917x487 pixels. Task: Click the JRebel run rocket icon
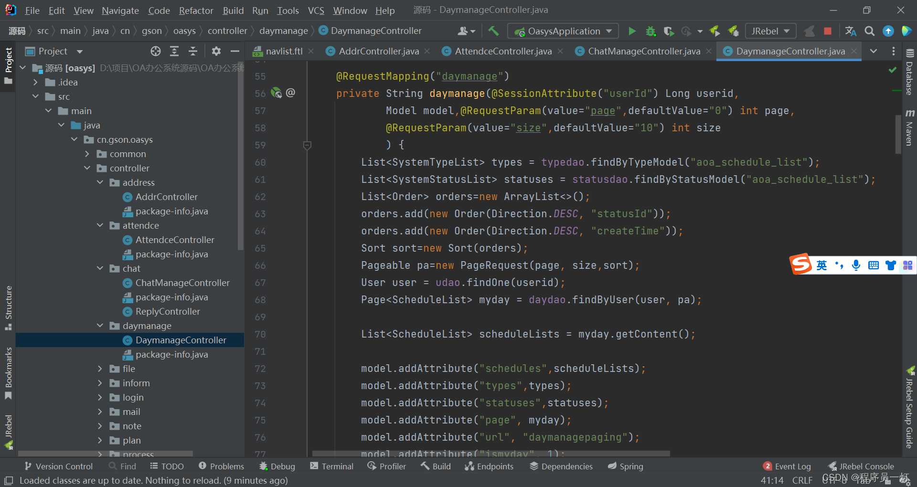(x=715, y=31)
